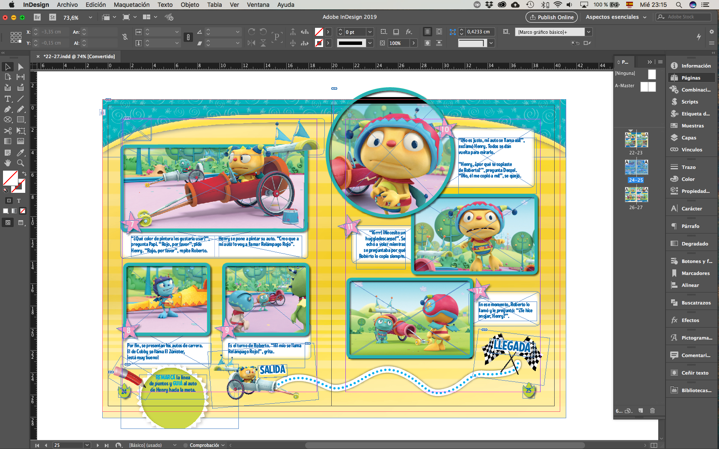Open the zoom level dropdown
719x449 pixels.
click(90, 18)
